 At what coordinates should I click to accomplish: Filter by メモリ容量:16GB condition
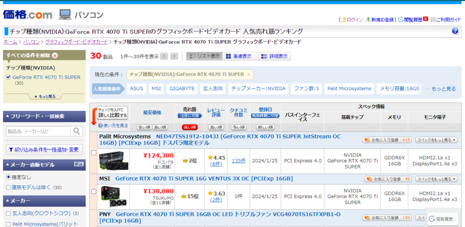(x=399, y=89)
